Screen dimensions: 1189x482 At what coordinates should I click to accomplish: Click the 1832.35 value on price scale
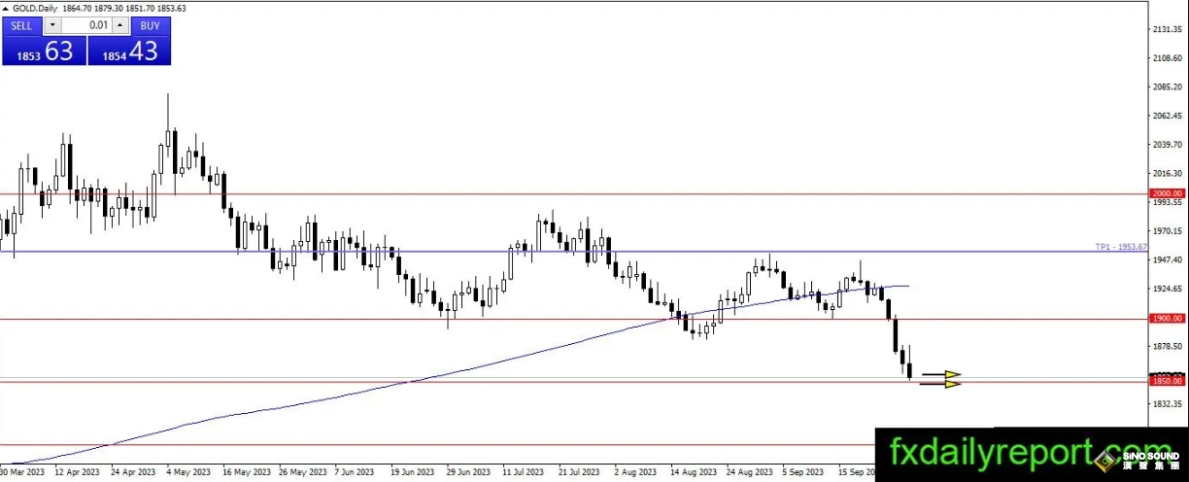pyautogui.click(x=1167, y=403)
